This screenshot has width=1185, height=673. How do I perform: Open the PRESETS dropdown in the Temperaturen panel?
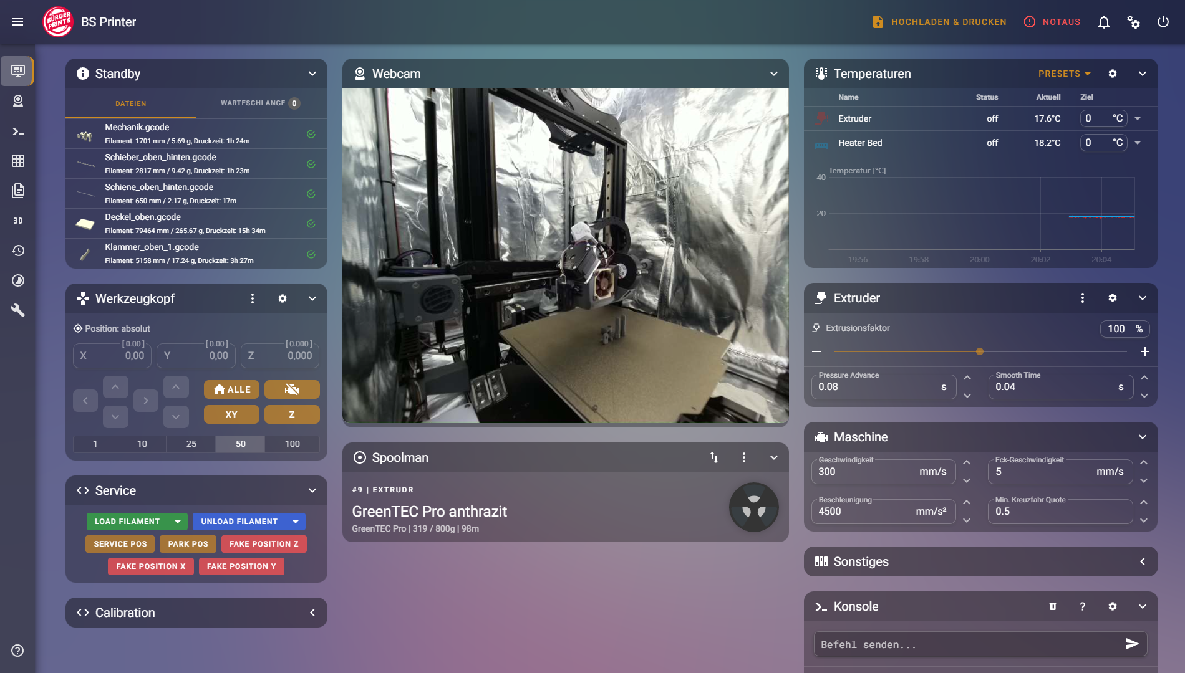(x=1064, y=74)
